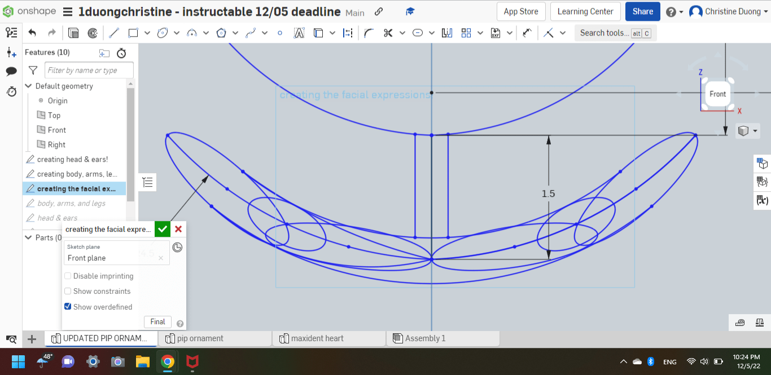The image size is (771, 375).
Task: Open the Spline tool dropdown arrow
Action: tap(265, 33)
